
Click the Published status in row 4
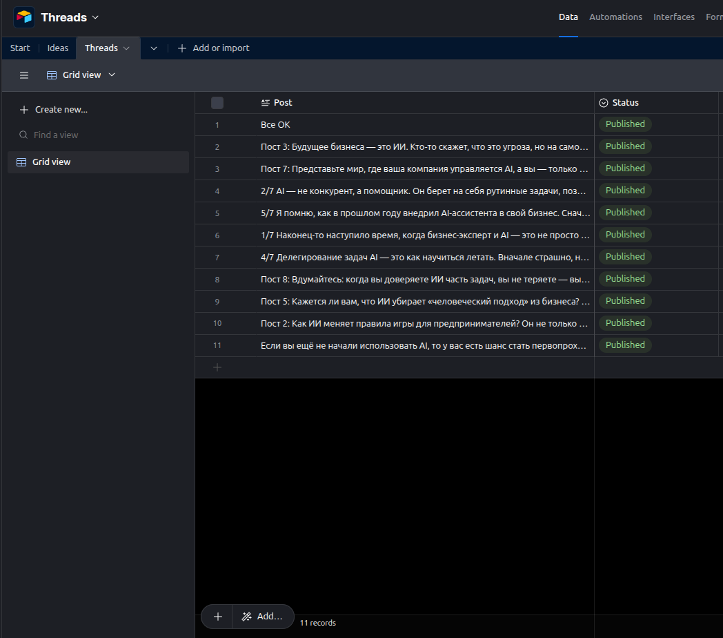(625, 191)
